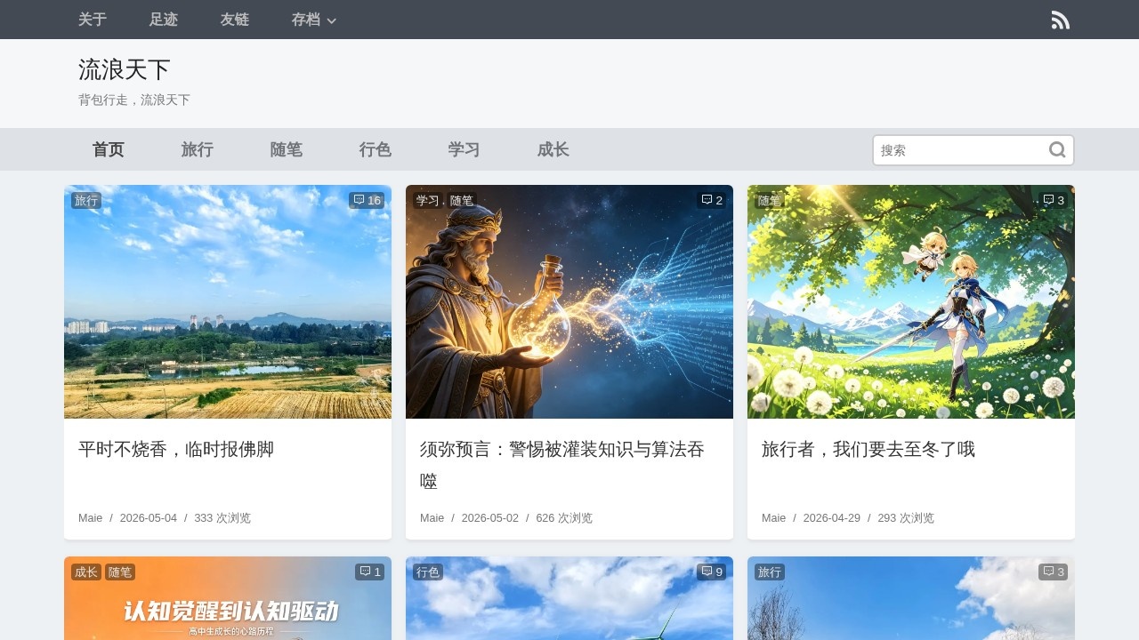The image size is (1139, 640).
Task: Click the tagline 背包行走，流浪天下
Action: tap(134, 100)
